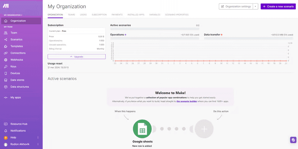Switch to the Installed Apps tab
The image size is (298, 149).
136,15
